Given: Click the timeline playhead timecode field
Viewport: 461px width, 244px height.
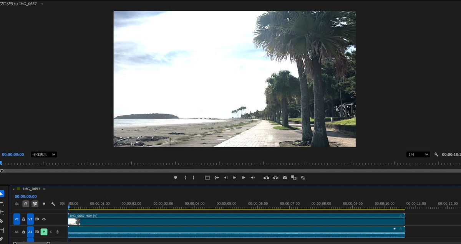Looking at the screenshot, I should (x=26, y=196).
